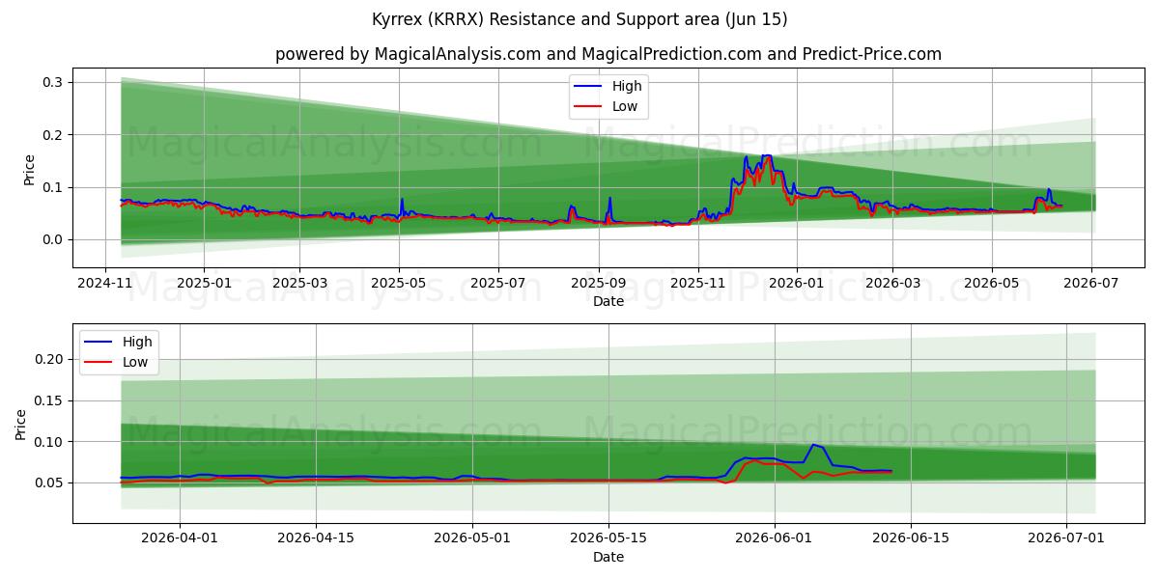Click the '2025-03' x-axis label

tap(299, 284)
